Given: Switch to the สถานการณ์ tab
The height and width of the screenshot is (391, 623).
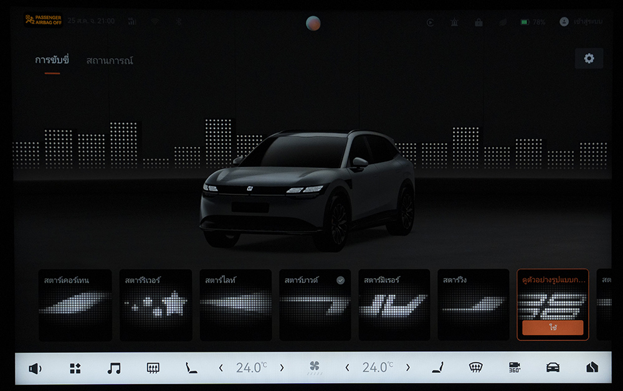Looking at the screenshot, I should pos(110,60).
